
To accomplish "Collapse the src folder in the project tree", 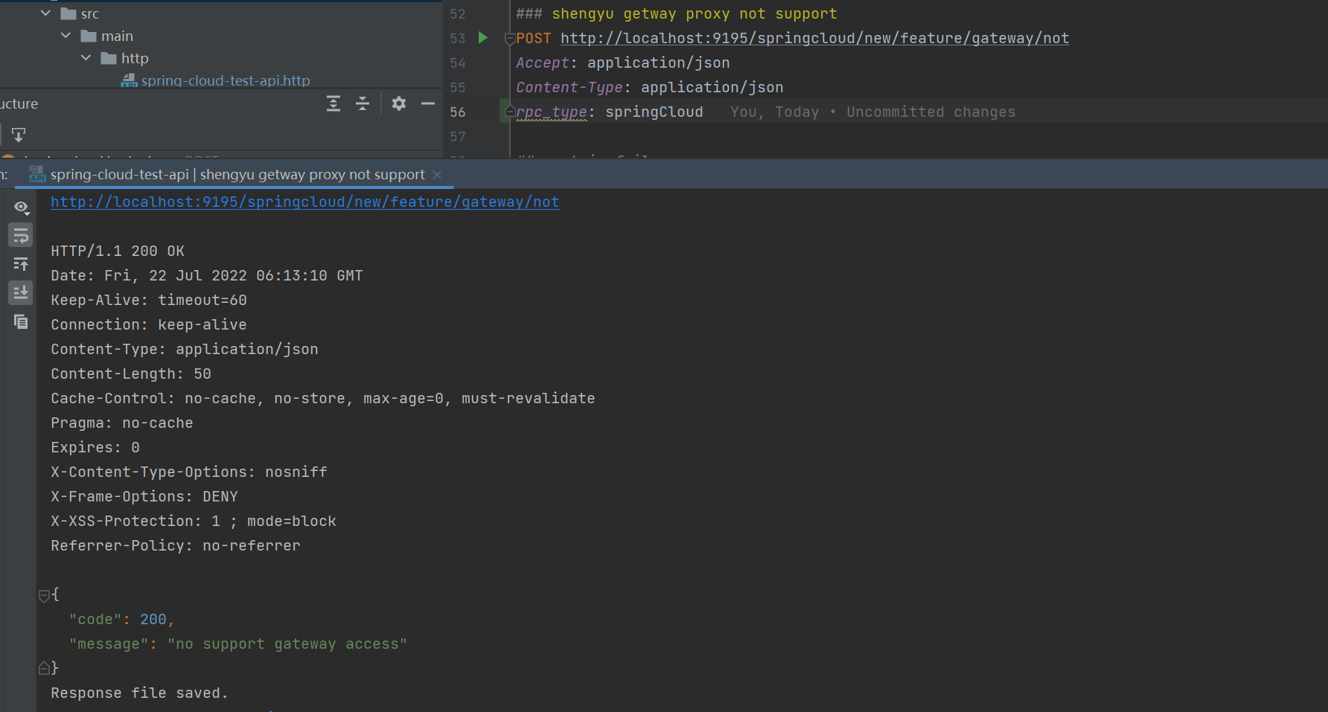I will 46,13.
